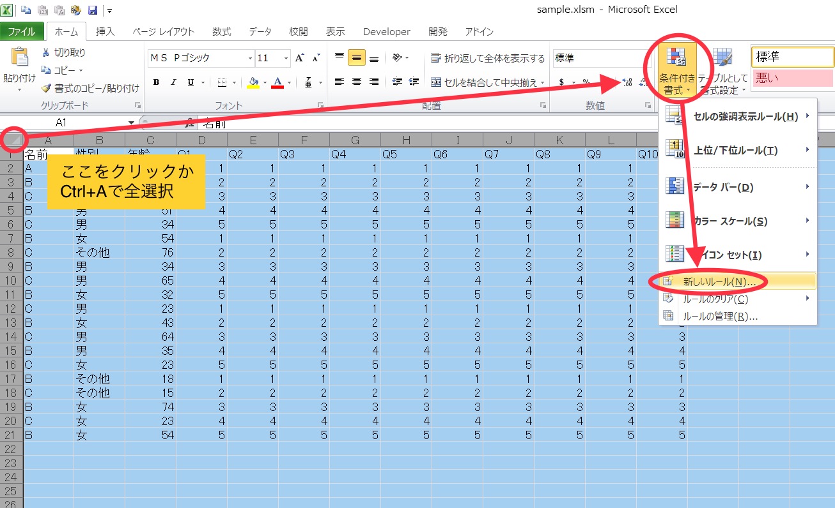Open the font size dropdown
Viewport: 835px width, 508px height.
pyautogui.click(x=286, y=57)
